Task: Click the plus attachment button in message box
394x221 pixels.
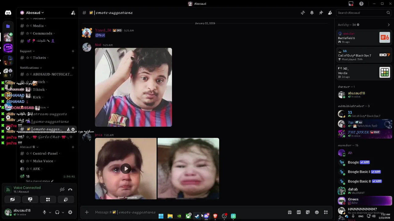Action: point(87,212)
